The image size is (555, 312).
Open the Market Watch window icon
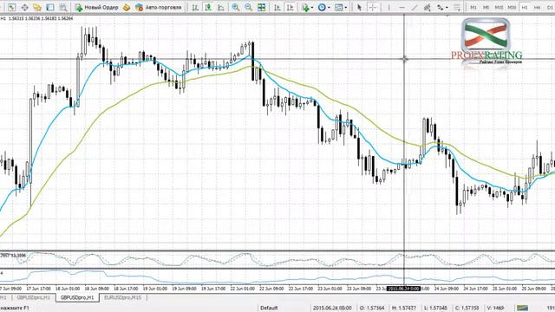[11, 7]
